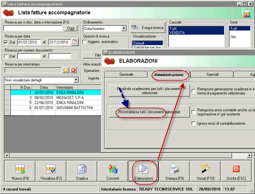The image size is (255, 194).
Task: Expand the Ordinamento Data/numero dropdown
Action: (x=124, y=29)
